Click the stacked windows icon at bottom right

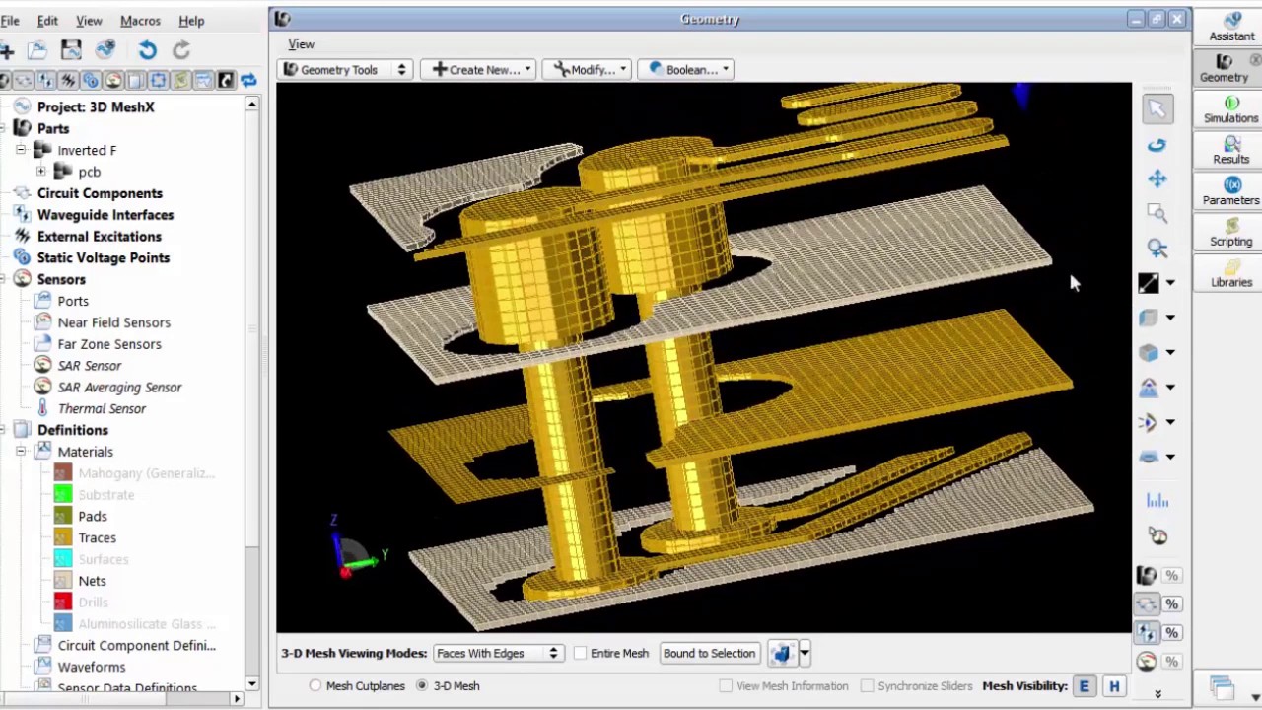(1223, 687)
